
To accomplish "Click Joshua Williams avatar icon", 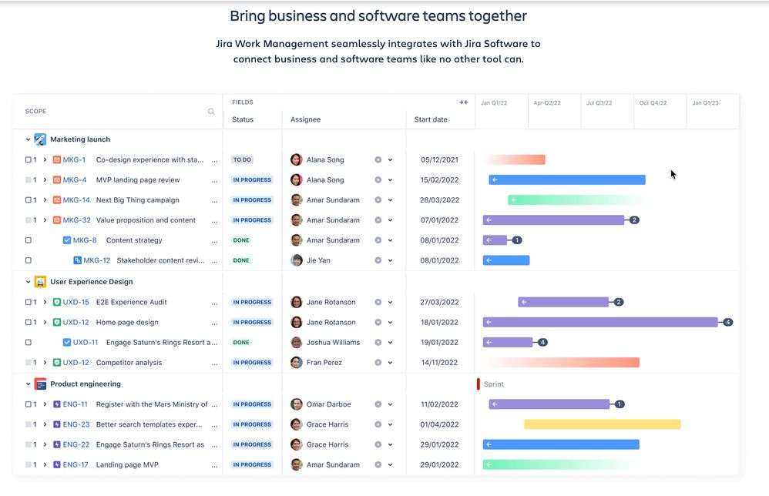I will (x=296, y=342).
